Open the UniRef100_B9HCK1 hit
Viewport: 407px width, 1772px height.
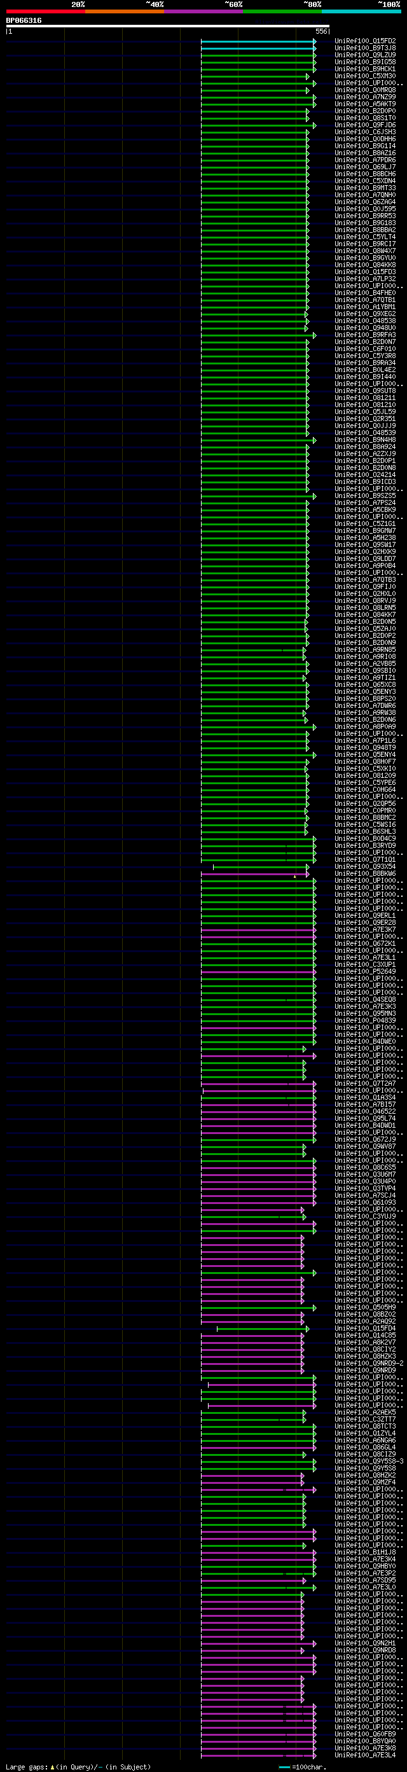365,69
